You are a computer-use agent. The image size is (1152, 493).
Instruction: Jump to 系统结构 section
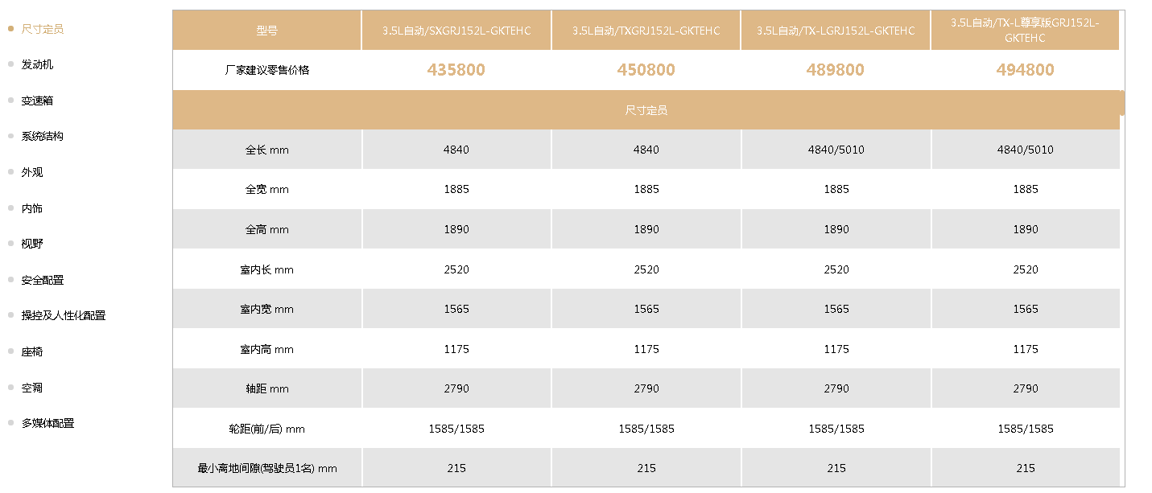pyautogui.click(x=43, y=136)
